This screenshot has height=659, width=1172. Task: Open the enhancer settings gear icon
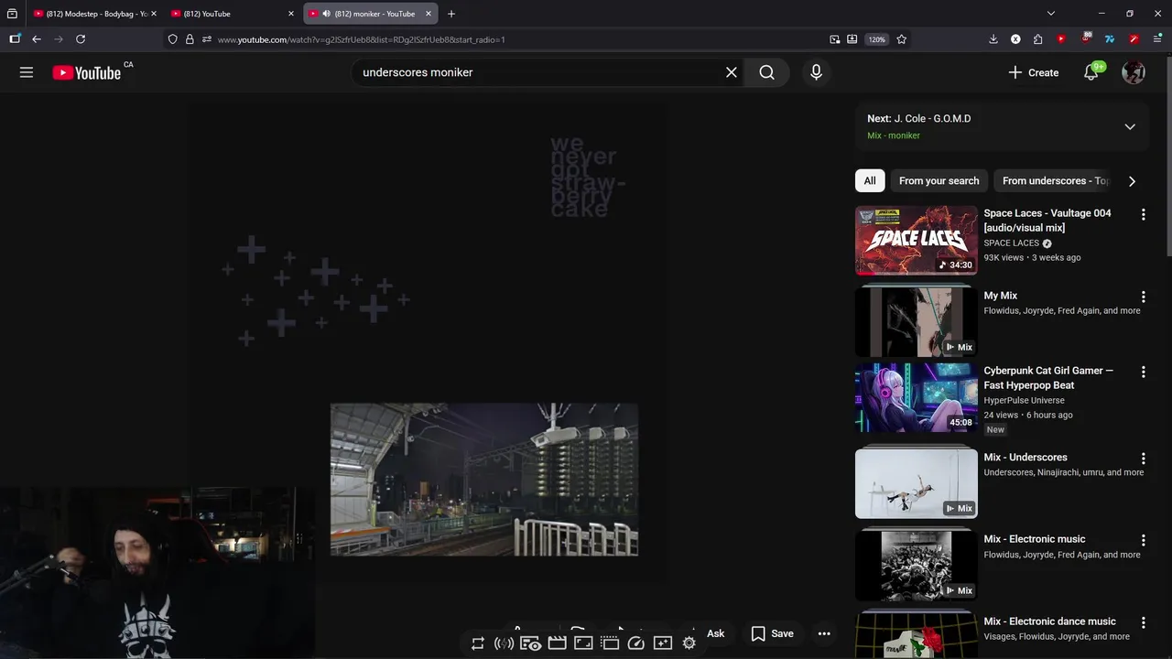(x=689, y=643)
